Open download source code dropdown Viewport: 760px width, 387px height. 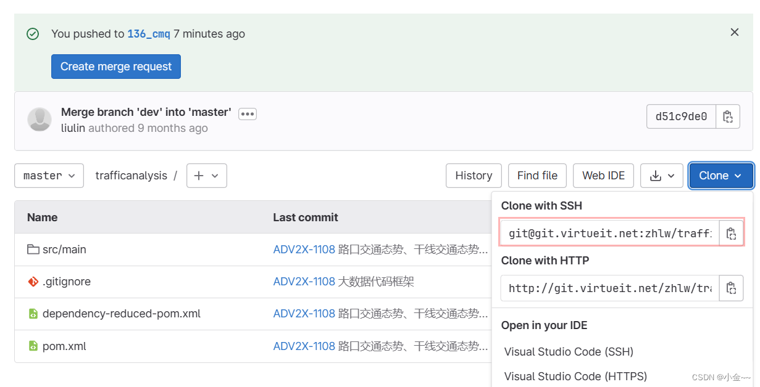pyautogui.click(x=662, y=176)
